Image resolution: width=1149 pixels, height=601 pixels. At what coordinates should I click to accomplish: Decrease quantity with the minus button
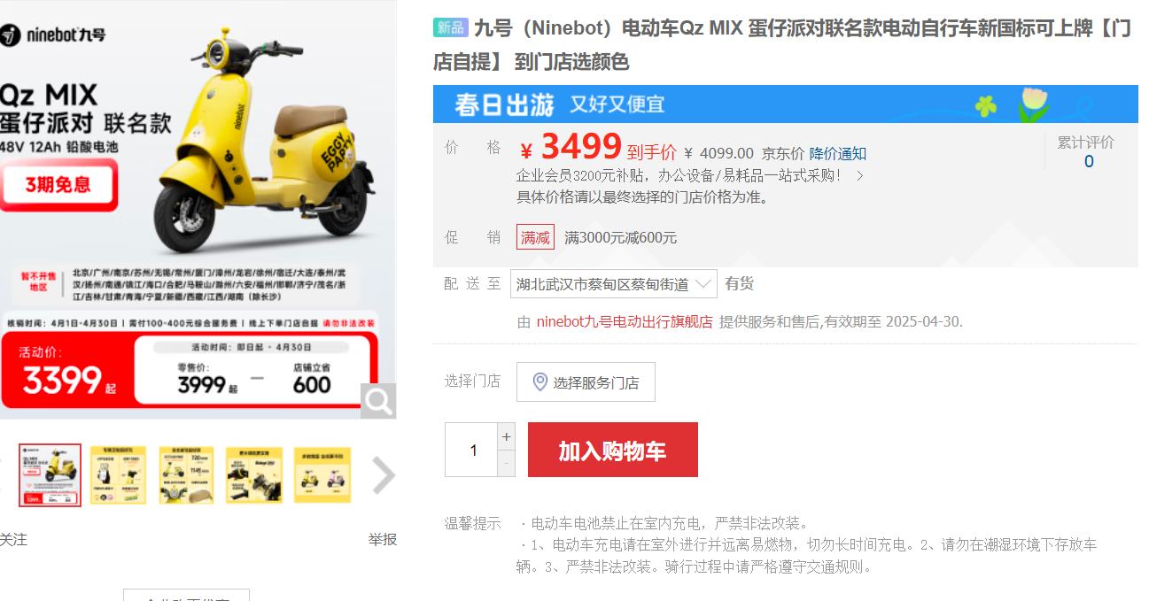[506, 463]
